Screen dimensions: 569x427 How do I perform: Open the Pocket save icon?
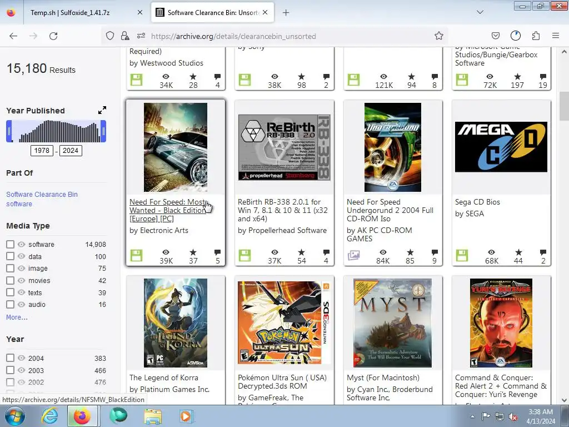click(495, 36)
